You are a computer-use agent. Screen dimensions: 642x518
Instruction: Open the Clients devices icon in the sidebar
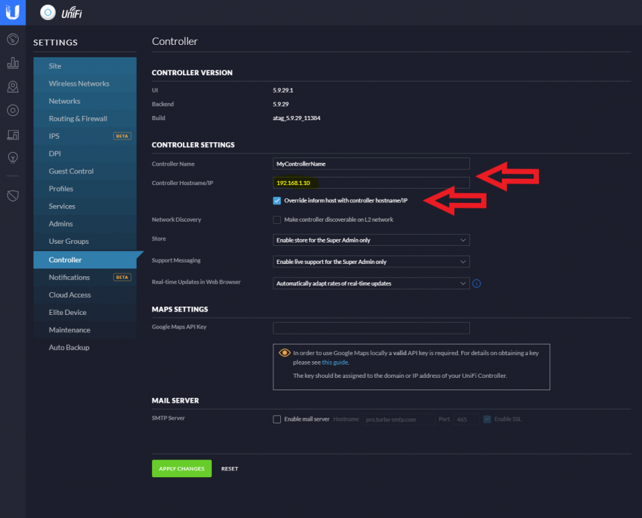point(12,134)
